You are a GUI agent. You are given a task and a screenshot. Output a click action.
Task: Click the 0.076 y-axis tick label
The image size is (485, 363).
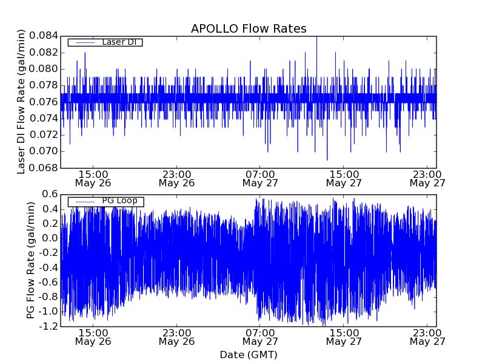[x=46, y=102]
